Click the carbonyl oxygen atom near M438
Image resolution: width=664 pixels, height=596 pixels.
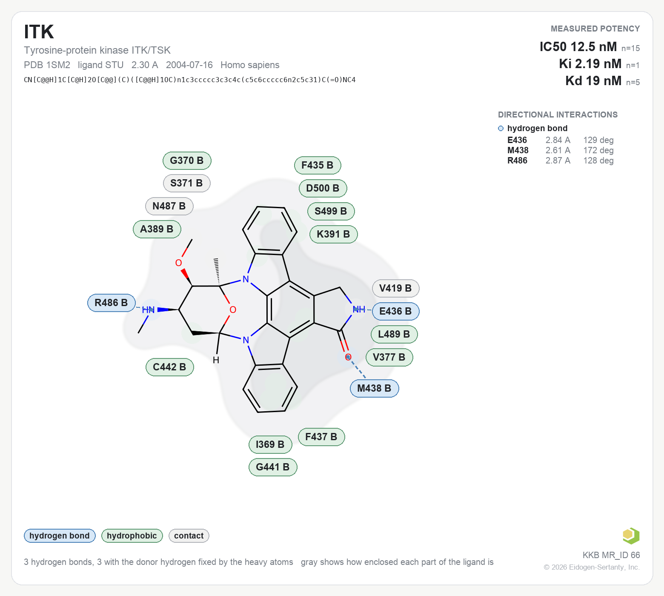point(348,357)
